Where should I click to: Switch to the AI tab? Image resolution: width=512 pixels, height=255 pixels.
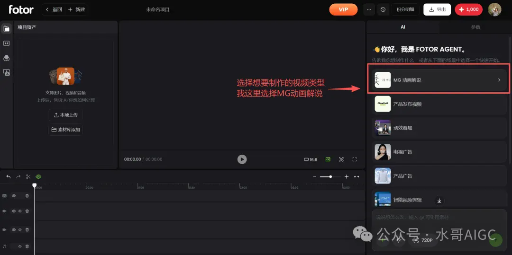click(403, 27)
